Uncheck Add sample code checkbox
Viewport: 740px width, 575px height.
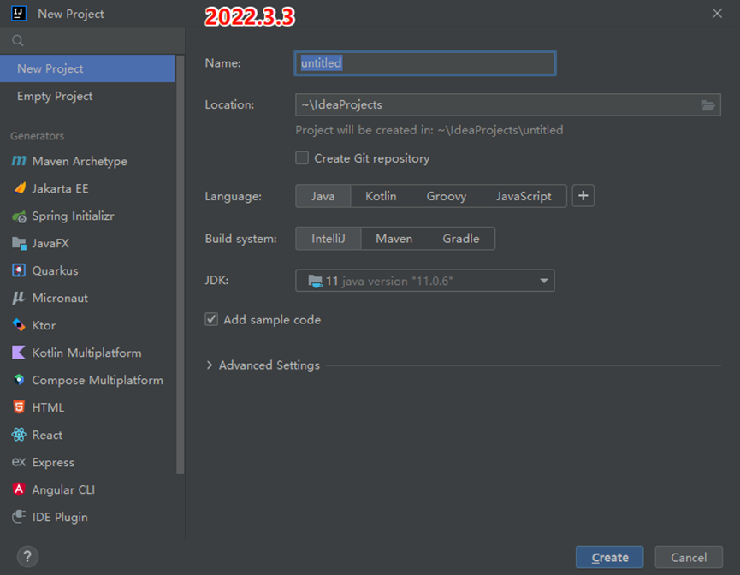click(211, 320)
